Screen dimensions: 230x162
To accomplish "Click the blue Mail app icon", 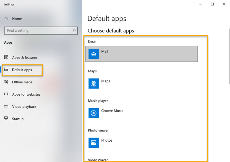I will 94,54.
